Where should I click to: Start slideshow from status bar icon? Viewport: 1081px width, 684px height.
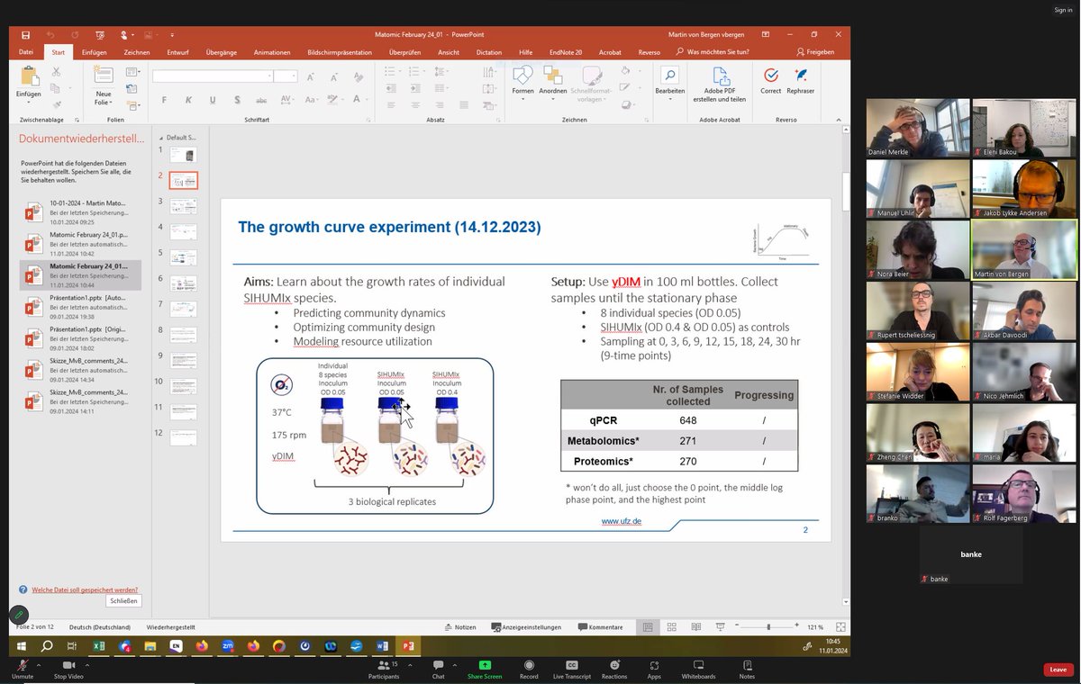pyautogui.click(x=720, y=627)
